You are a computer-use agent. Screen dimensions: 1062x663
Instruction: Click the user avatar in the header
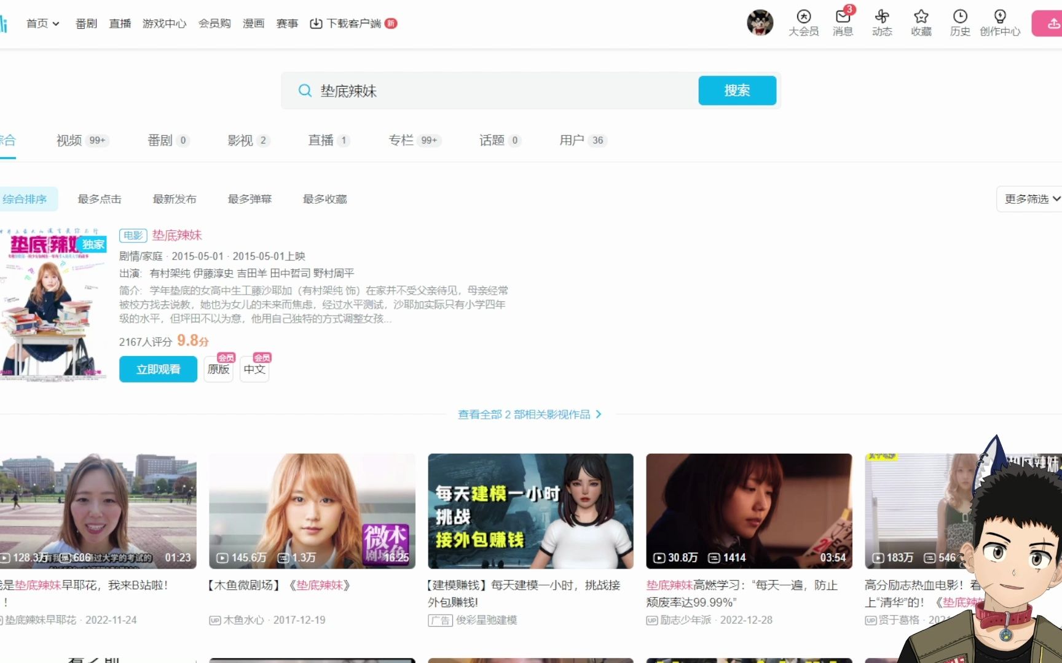pyautogui.click(x=760, y=23)
